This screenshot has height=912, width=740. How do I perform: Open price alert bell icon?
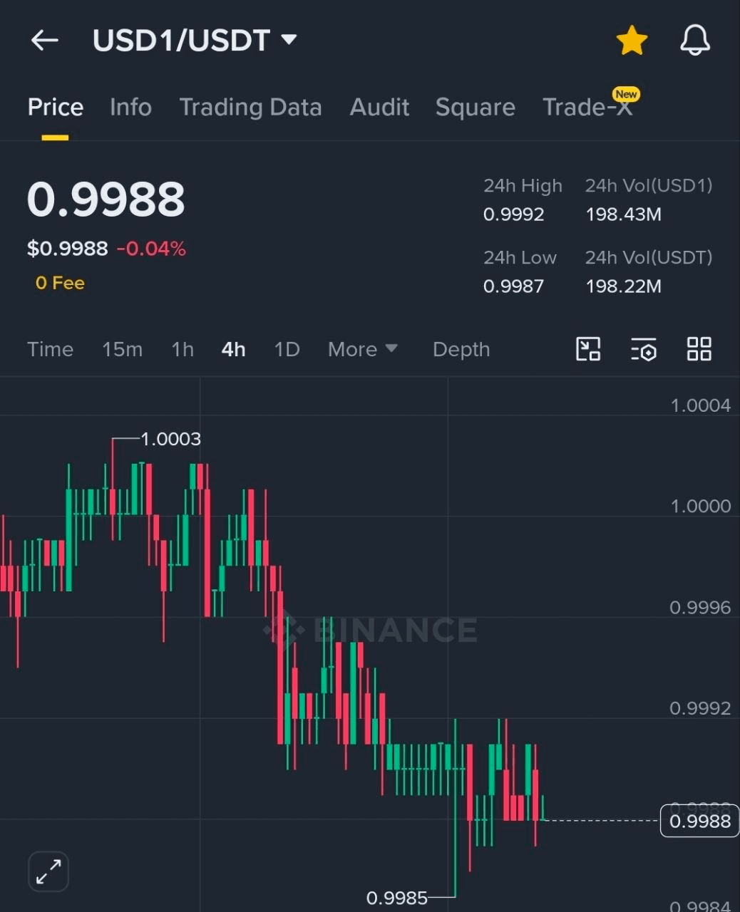coord(694,41)
